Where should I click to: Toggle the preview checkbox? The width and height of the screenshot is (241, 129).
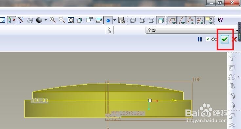tap(208, 39)
